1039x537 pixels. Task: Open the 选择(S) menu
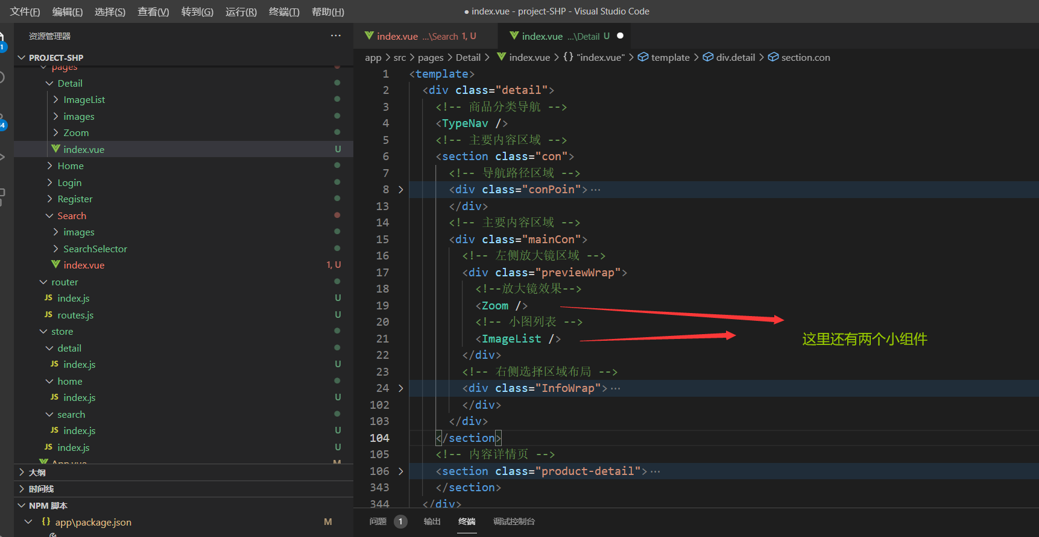110,11
